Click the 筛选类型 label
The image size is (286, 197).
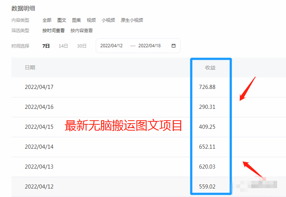pyautogui.click(x=20, y=31)
